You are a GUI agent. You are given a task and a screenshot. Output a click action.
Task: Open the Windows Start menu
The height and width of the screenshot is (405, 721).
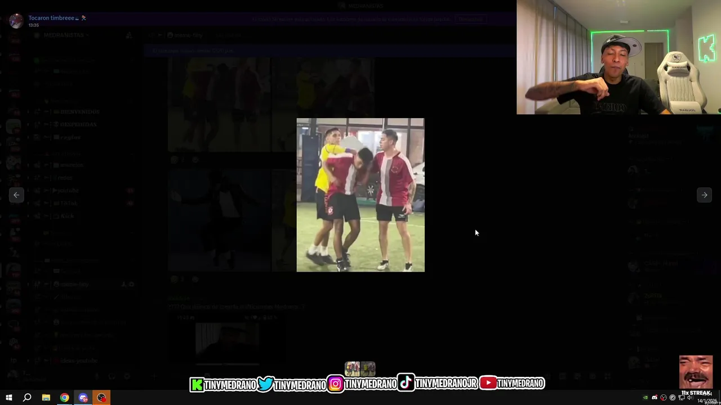pyautogui.click(x=8, y=398)
